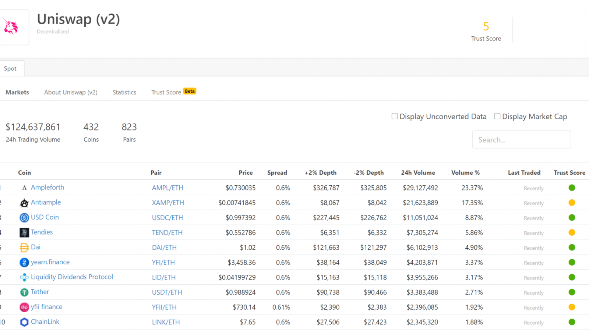This screenshot has height=331, width=589.
Task: Click the Search input field
Action: pos(521,140)
